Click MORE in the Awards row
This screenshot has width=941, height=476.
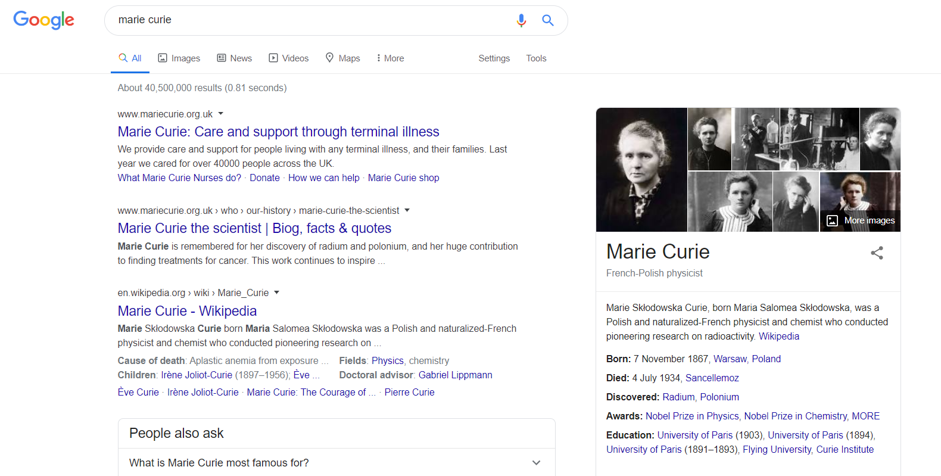tap(865, 416)
